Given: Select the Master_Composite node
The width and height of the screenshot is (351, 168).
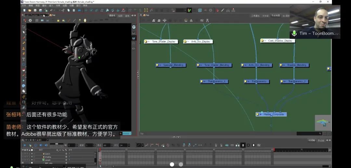Looking at the screenshot, I should coord(271,114).
